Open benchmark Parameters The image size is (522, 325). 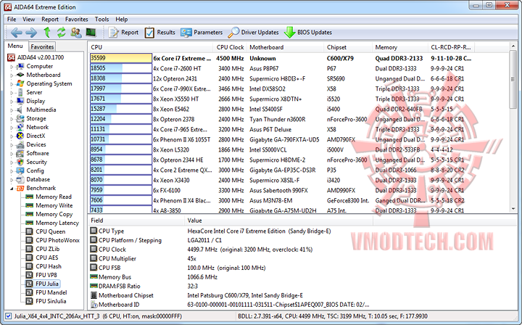pyautogui.click(x=202, y=33)
